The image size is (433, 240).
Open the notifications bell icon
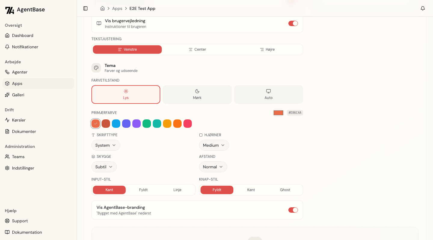click(423, 8)
